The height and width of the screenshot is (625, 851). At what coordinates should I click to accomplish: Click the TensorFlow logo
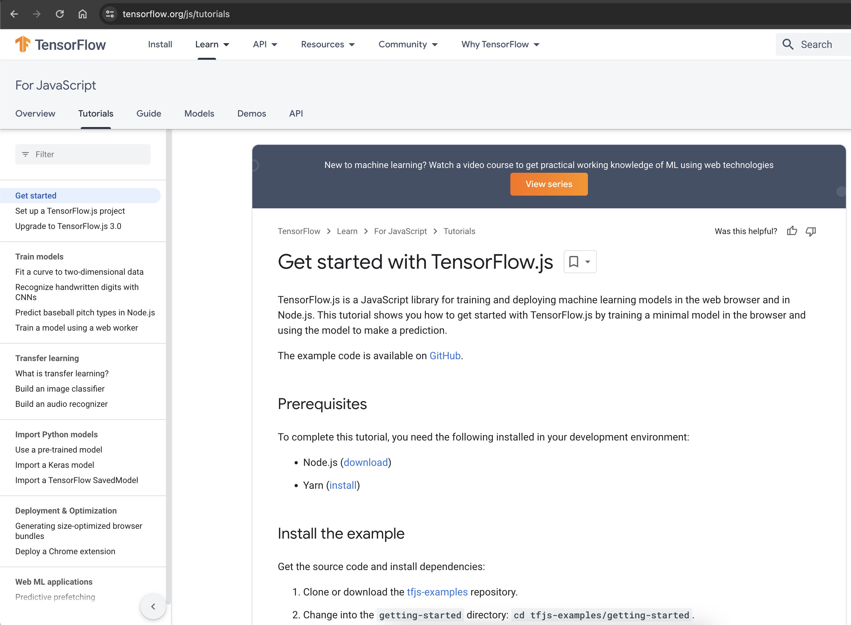60,44
